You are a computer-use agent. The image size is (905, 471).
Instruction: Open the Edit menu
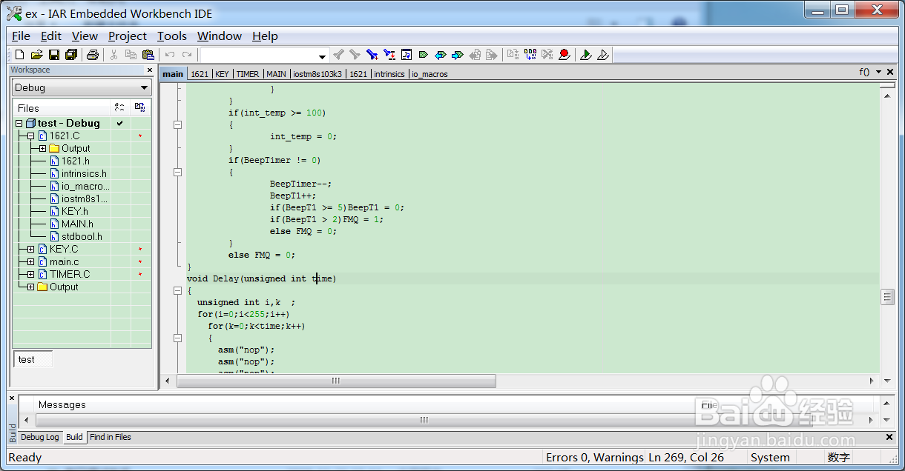point(51,36)
